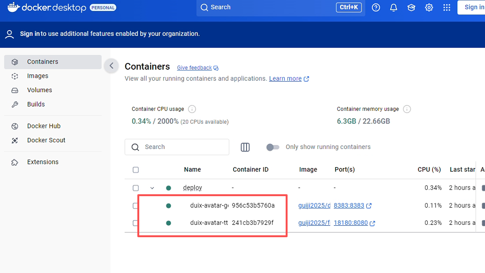The image size is (485, 273).
Task: Click container ID 956c53b5760a
Action: point(253,206)
